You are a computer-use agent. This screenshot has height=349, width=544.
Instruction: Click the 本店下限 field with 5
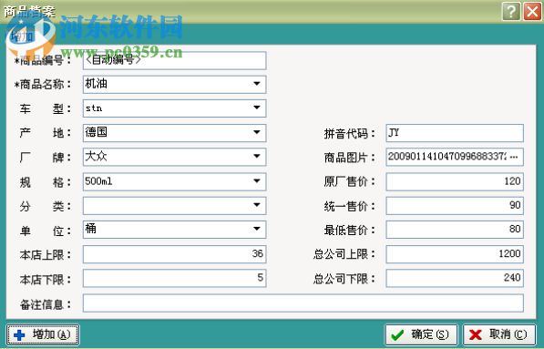175,278
